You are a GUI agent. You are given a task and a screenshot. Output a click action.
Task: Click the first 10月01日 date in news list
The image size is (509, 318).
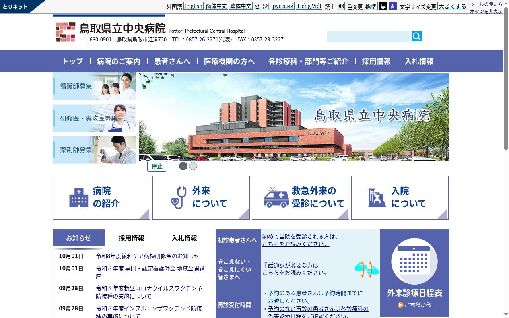pos(71,256)
